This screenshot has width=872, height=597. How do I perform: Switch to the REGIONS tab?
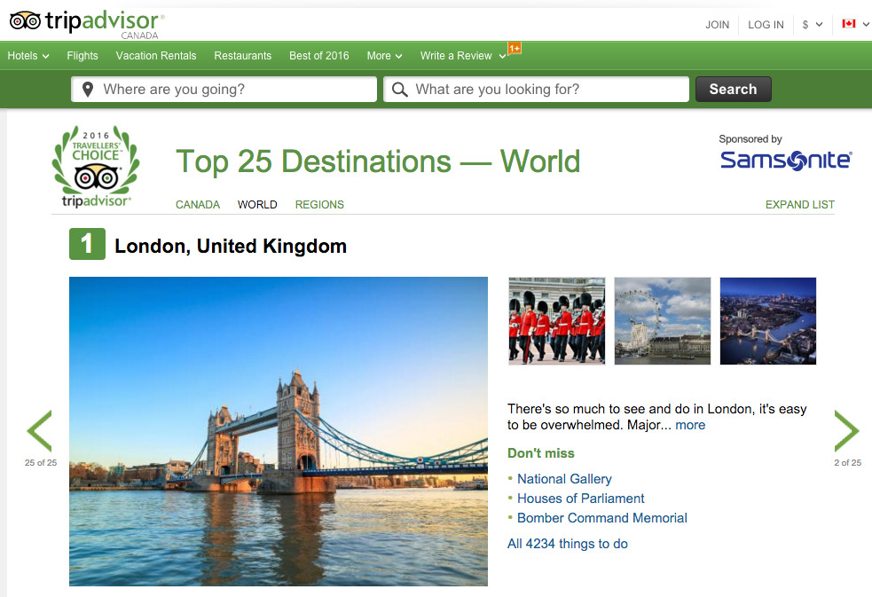(319, 205)
